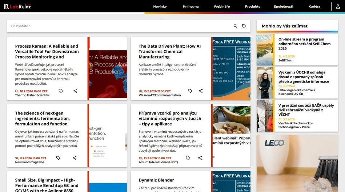Share the Příprava vzorků webinar

pyautogui.click(x=200, y=158)
